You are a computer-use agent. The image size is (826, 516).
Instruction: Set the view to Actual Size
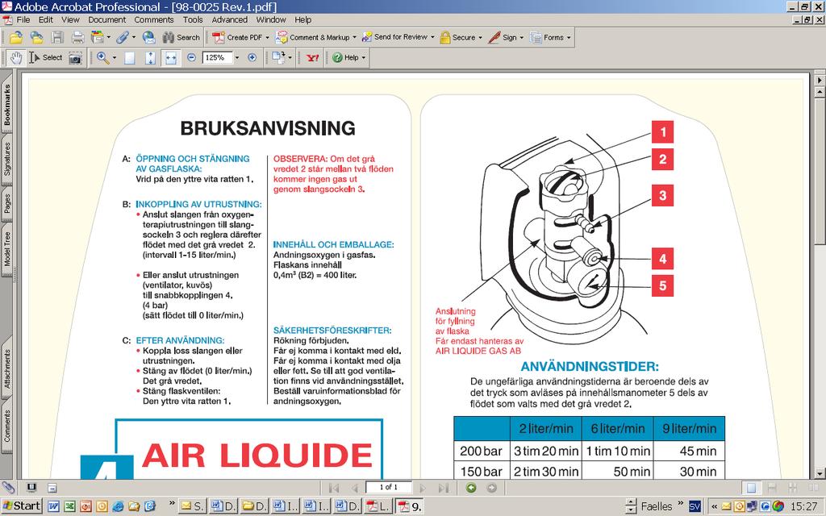[x=130, y=58]
